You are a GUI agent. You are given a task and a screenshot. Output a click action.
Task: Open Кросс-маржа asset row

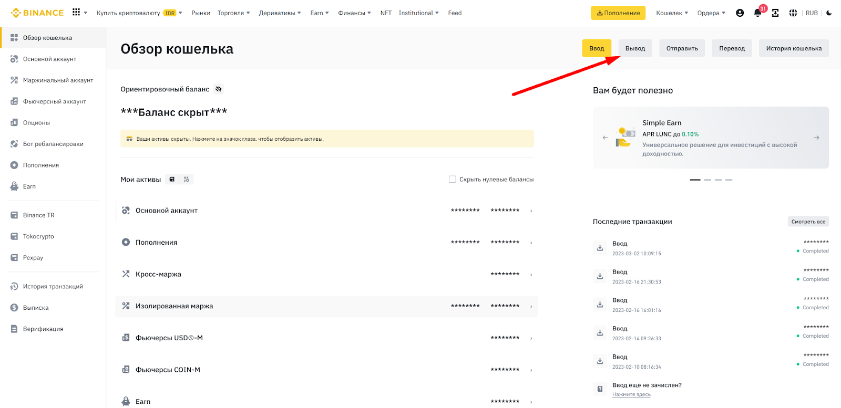point(326,274)
